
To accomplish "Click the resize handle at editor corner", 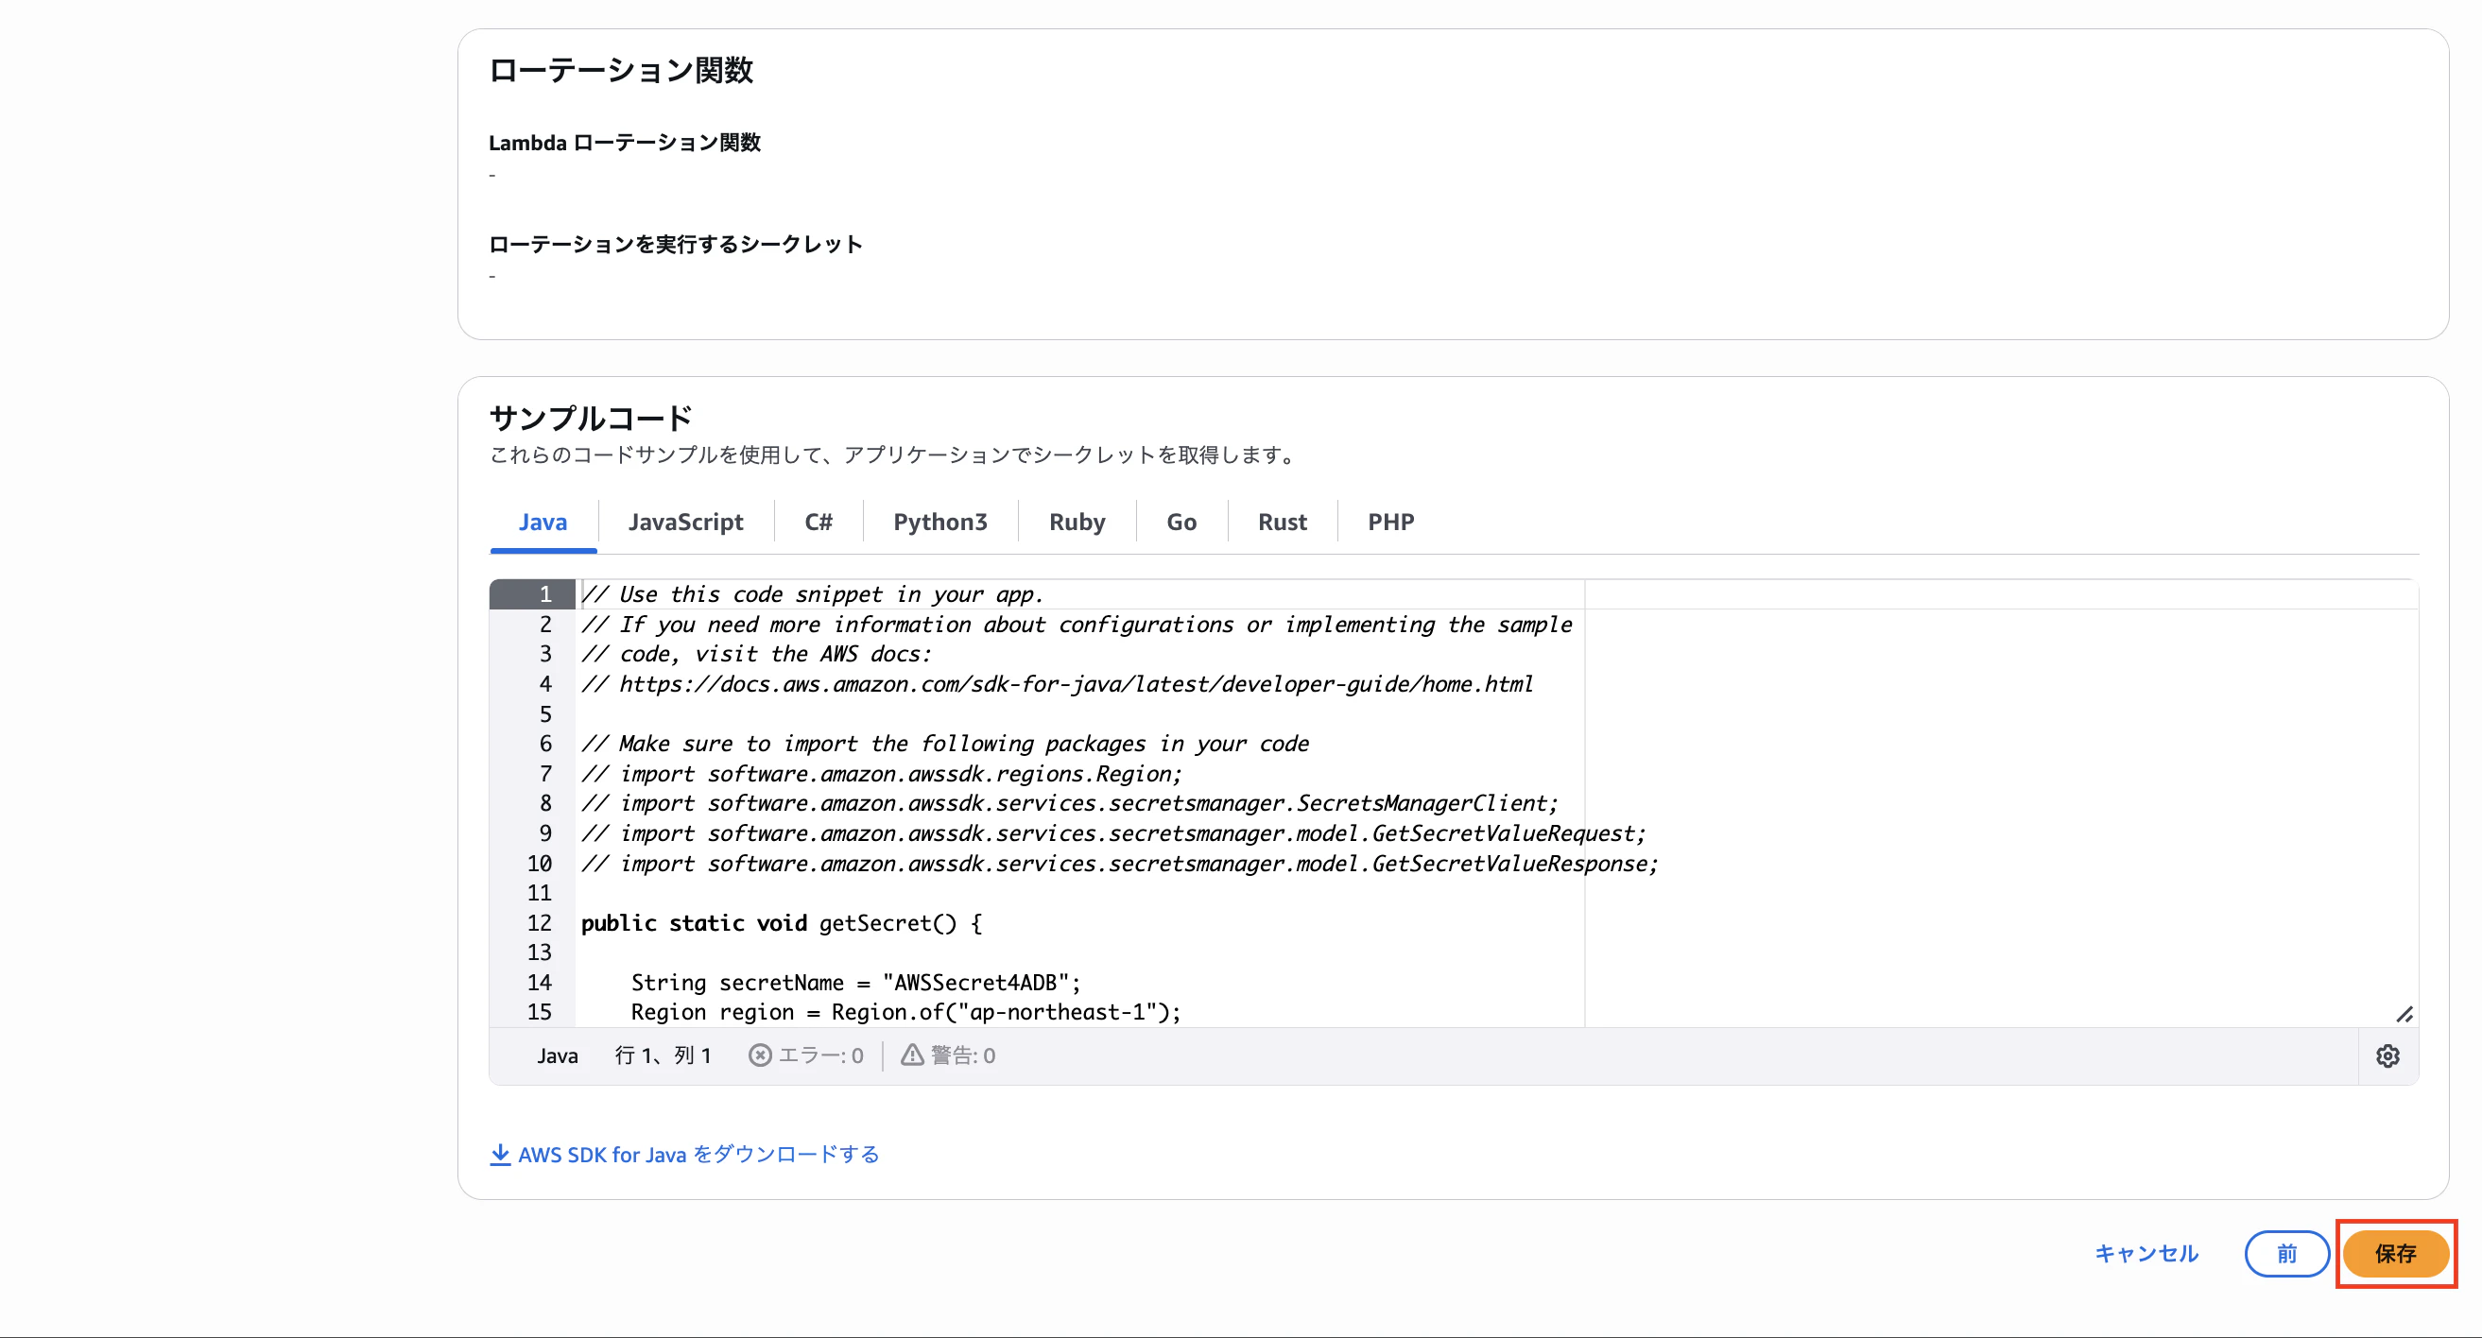I will click(x=2405, y=1013).
